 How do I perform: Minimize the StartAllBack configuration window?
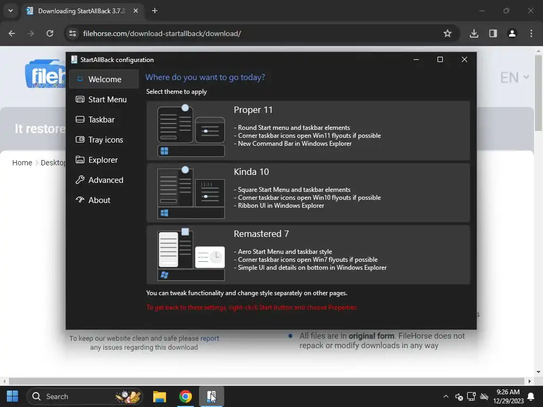pyautogui.click(x=416, y=59)
